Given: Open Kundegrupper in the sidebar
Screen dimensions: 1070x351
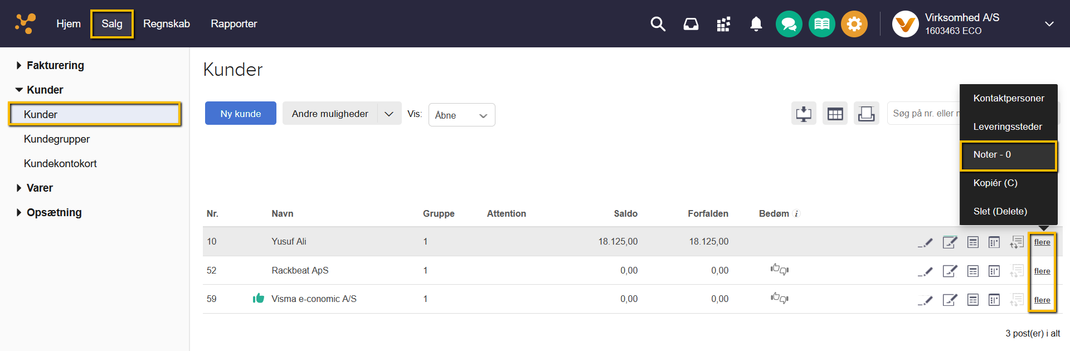Looking at the screenshot, I should [57, 139].
